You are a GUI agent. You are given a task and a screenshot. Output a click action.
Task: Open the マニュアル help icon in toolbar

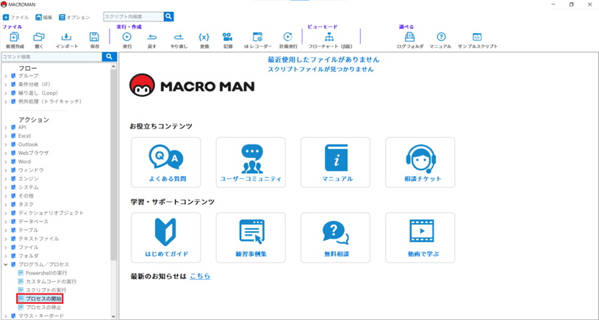pyautogui.click(x=441, y=37)
